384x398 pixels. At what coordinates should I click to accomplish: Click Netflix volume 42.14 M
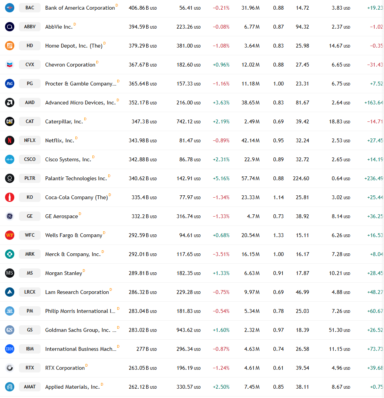pos(251,141)
